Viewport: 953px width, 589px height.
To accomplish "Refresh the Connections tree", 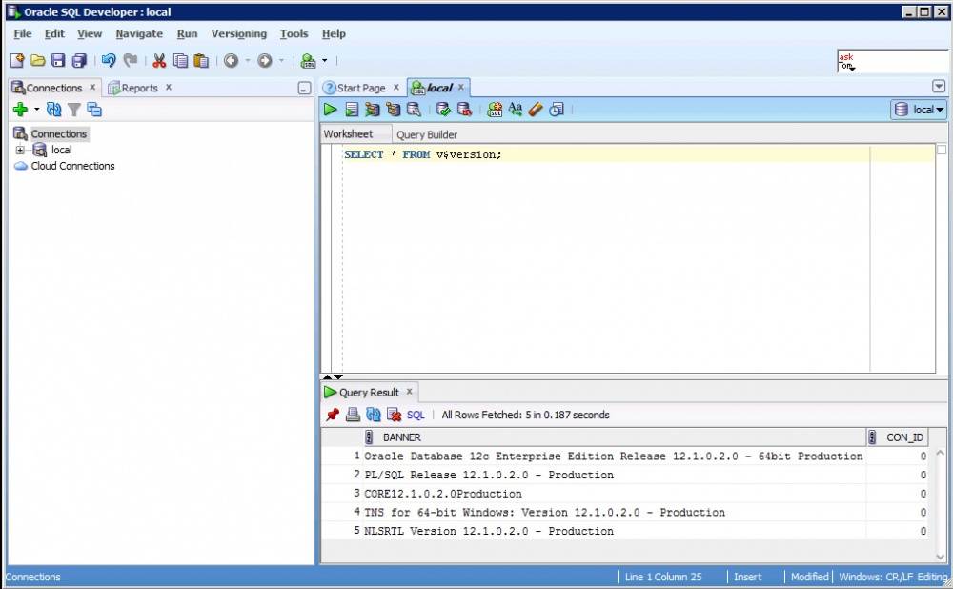I will [x=54, y=110].
